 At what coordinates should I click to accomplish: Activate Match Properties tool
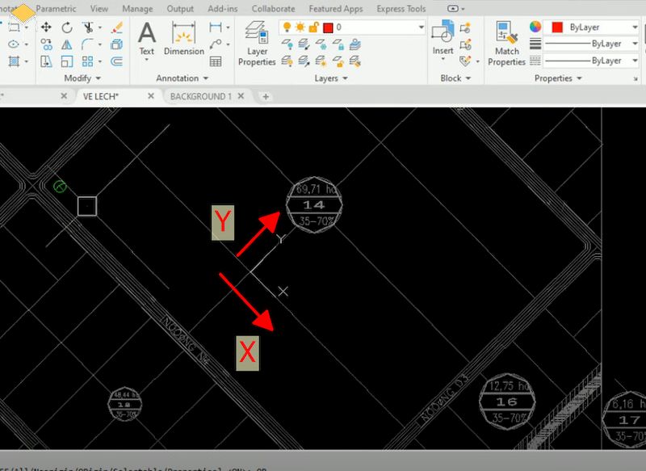506,44
